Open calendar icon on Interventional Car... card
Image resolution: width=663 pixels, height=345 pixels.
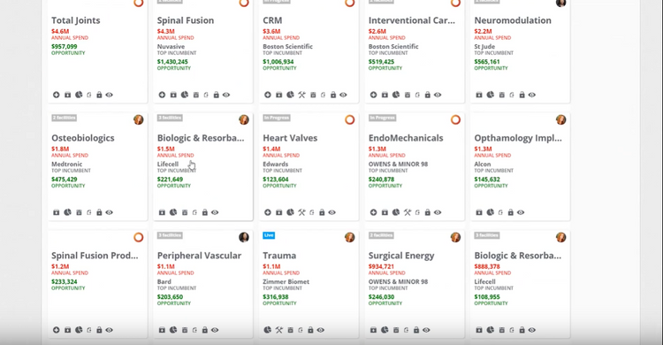[408, 95]
